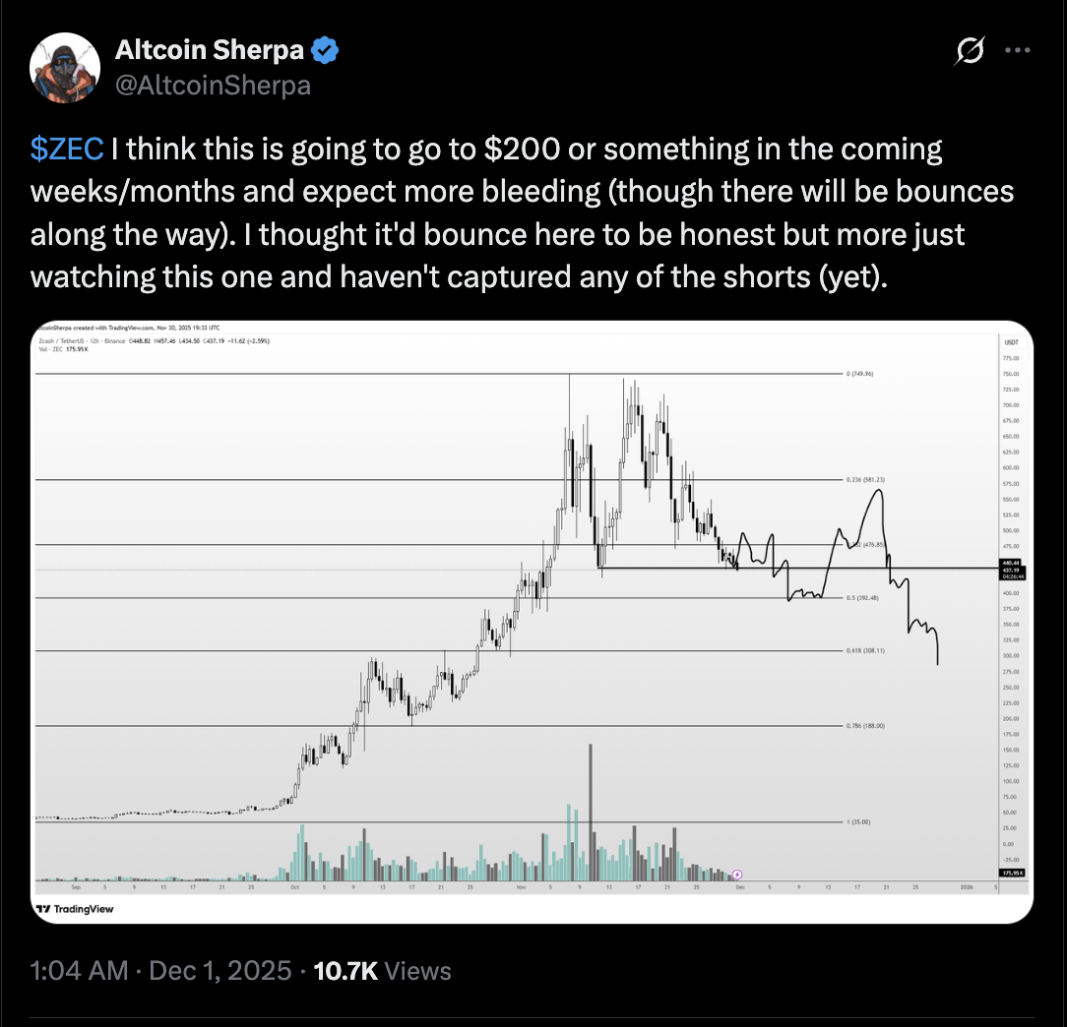1067x1027 pixels.
Task: Open the Altcoin Sherpa display name
Action: pos(210,49)
